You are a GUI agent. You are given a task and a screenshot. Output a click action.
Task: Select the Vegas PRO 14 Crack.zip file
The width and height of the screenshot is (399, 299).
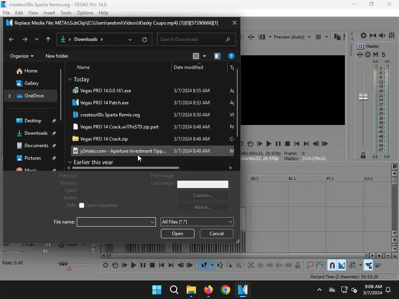tap(152, 139)
